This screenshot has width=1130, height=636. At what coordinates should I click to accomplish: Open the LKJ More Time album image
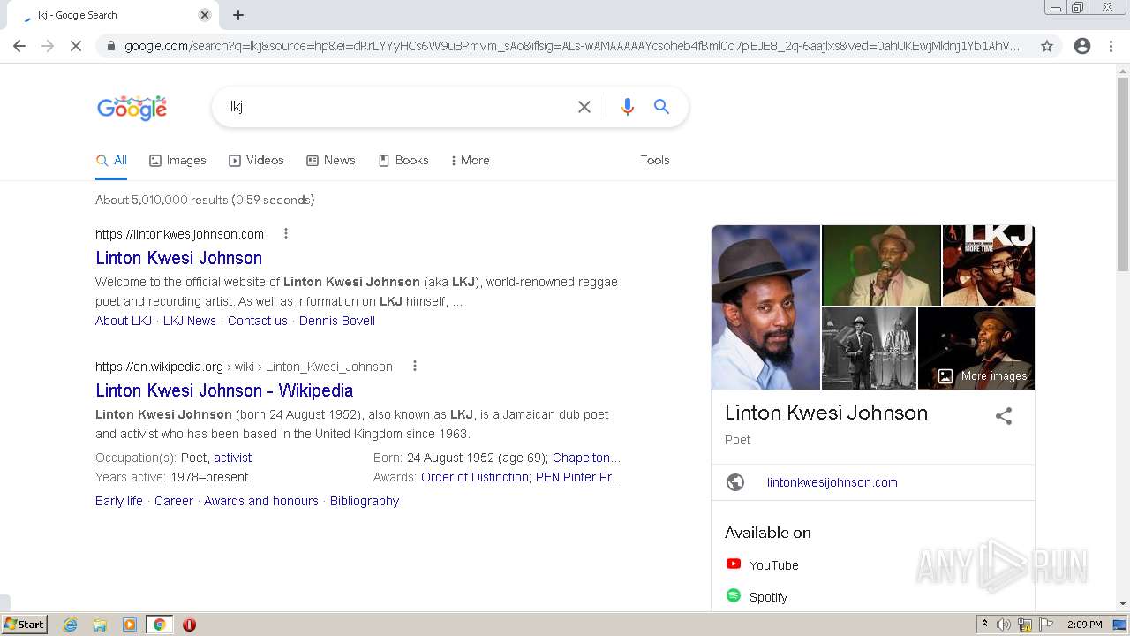click(x=989, y=265)
